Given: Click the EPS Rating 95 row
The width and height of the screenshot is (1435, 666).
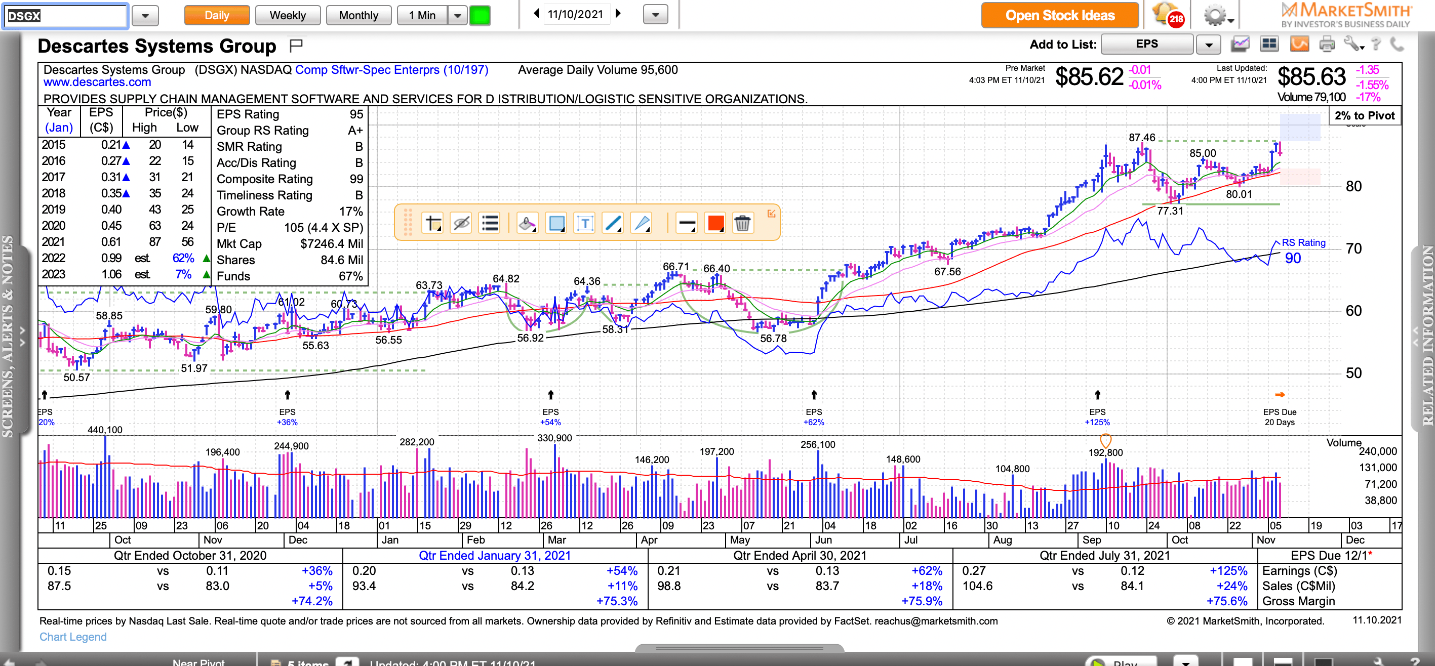Looking at the screenshot, I should (290, 114).
